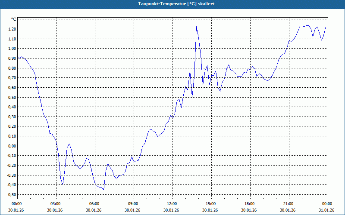The image size is (345, 215).
Task: Select the 03:00 time label on the x-axis
Action: tap(55, 203)
